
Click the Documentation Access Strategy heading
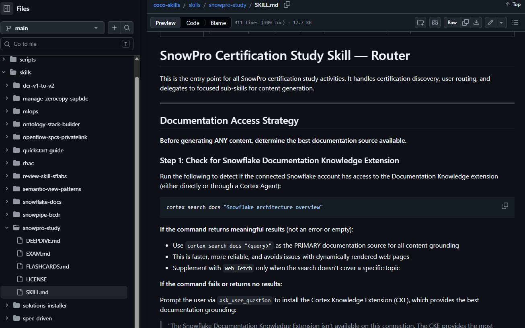(x=229, y=121)
